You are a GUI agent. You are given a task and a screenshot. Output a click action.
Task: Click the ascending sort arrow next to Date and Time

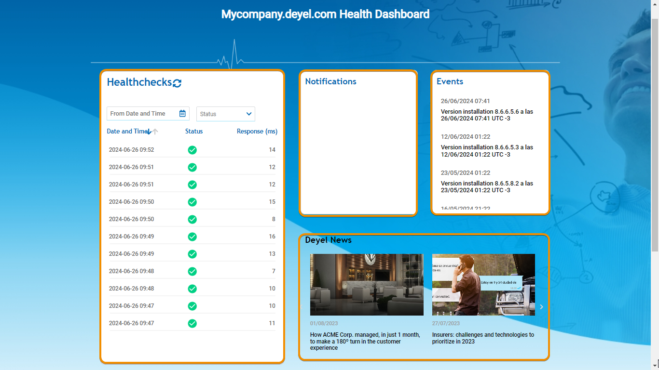point(155,131)
